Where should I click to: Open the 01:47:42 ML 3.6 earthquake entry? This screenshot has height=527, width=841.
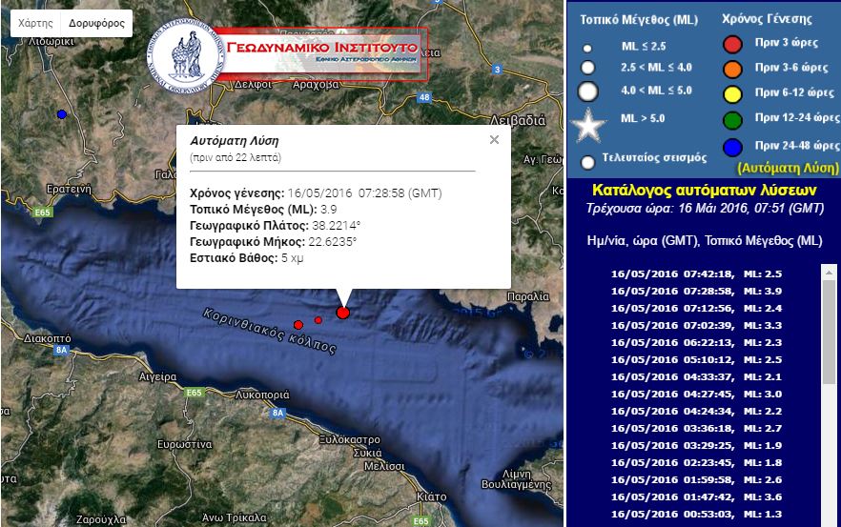click(710, 497)
